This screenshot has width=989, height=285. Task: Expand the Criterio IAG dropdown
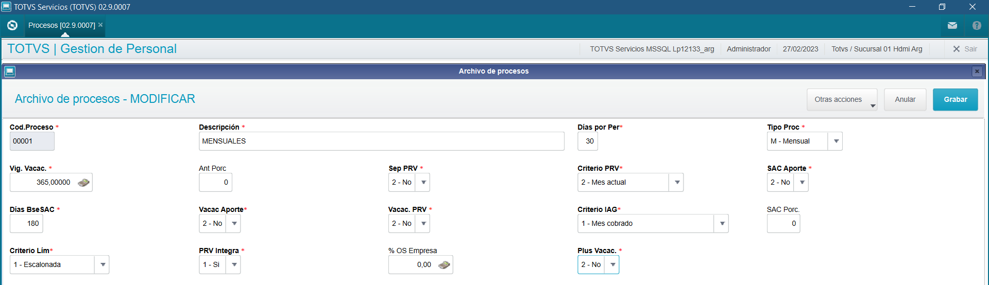722,223
